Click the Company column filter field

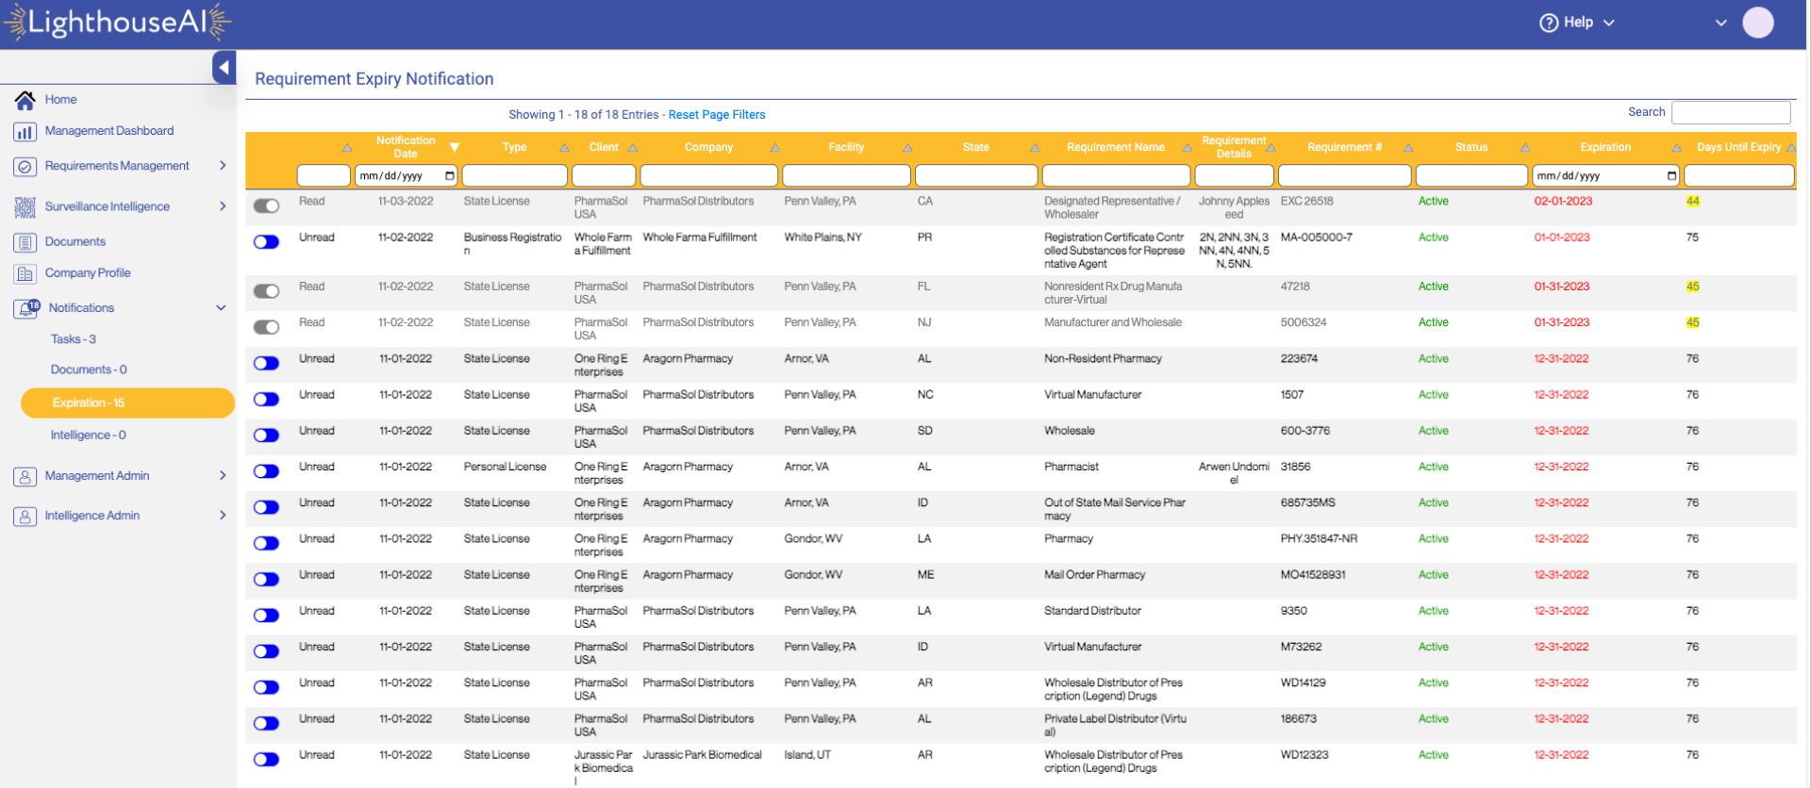[x=709, y=176]
